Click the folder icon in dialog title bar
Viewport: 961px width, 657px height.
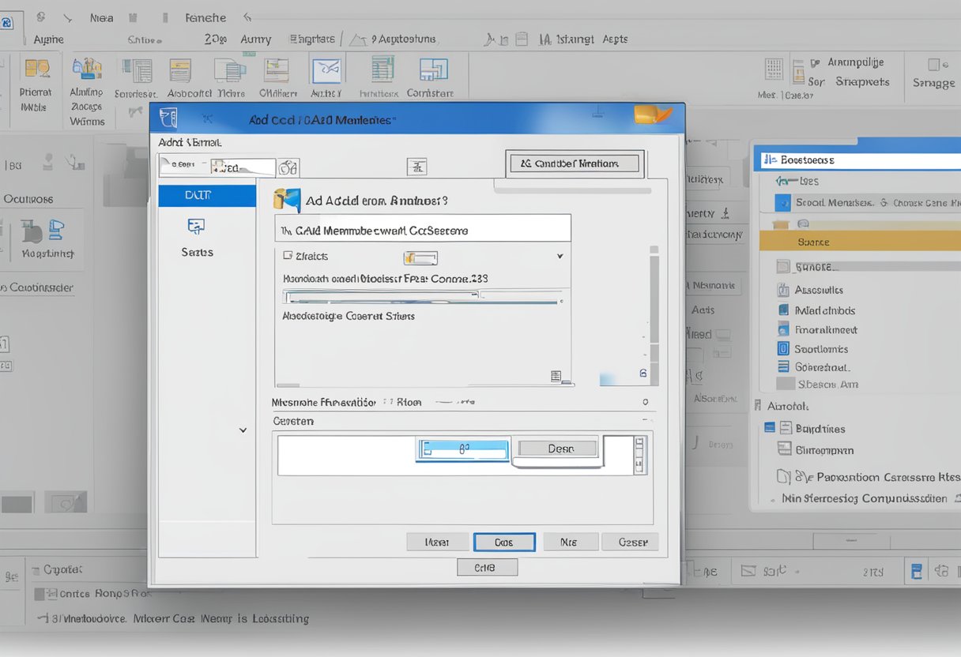652,115
